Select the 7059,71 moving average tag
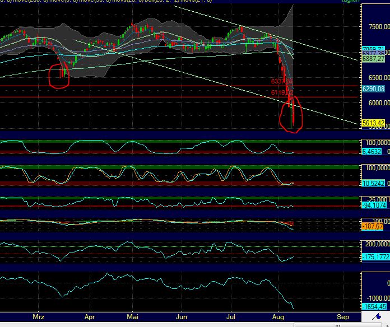 (x=373, y=49)
